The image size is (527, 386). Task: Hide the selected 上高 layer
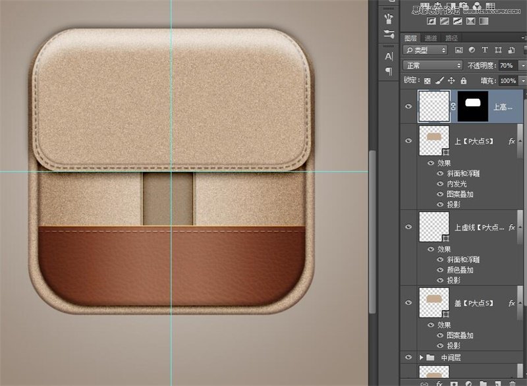[x=408, y=107]
